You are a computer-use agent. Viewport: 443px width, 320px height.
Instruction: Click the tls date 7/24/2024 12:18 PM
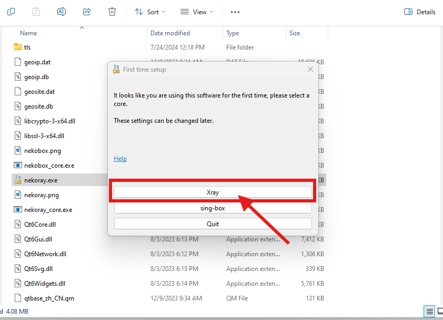177,47
